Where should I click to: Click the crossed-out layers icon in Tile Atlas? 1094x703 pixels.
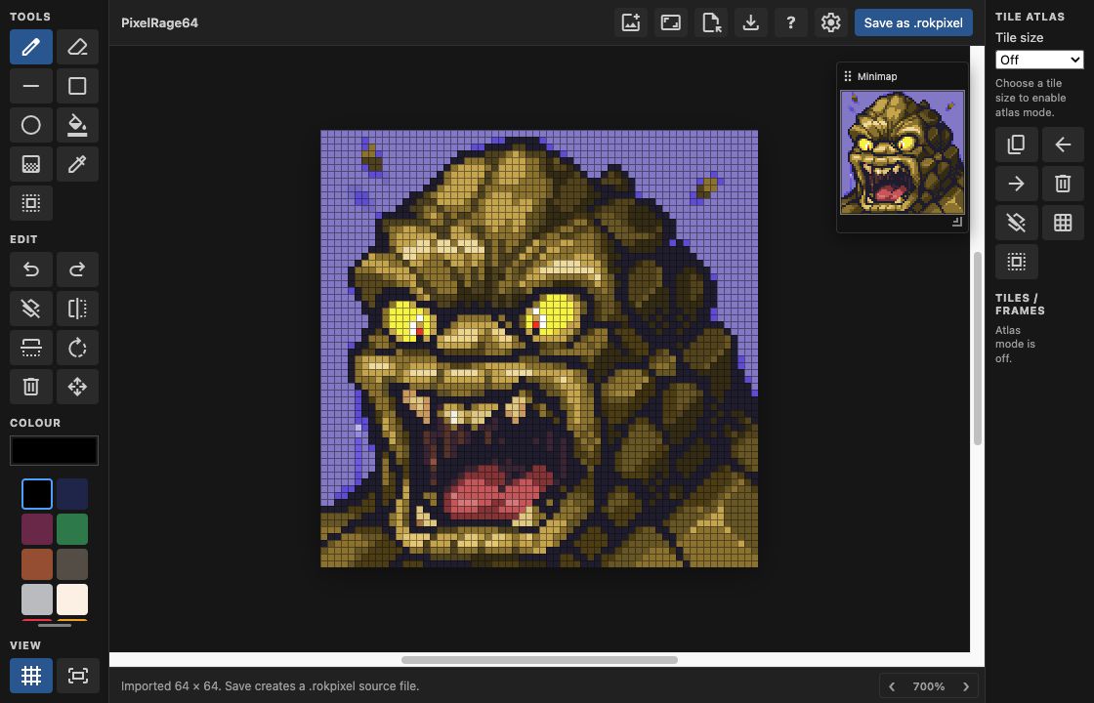(x=1017, y=223)
